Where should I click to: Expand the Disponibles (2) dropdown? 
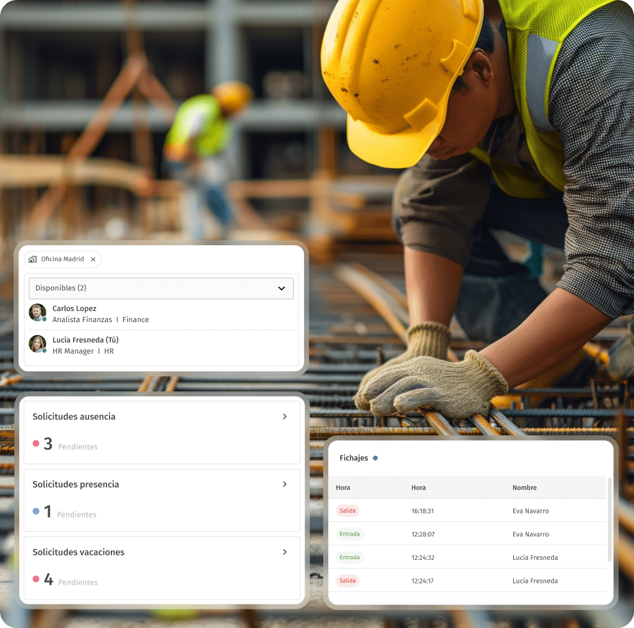tap(281, 288)
